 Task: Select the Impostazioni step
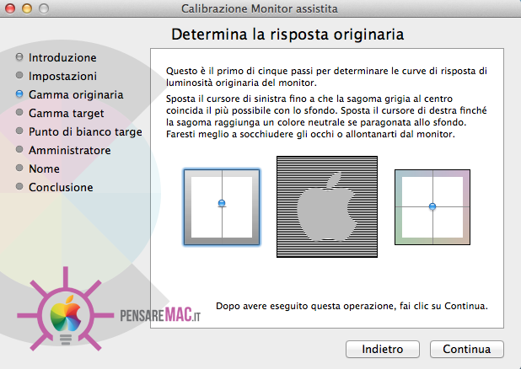coord(62,76)
